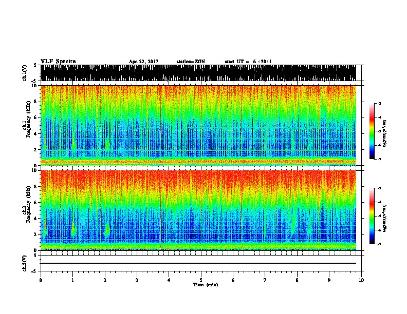Screen dimensions: 407x314
Task: Click the "-3" label on ch.2 color bar
Action: [379, 188]
